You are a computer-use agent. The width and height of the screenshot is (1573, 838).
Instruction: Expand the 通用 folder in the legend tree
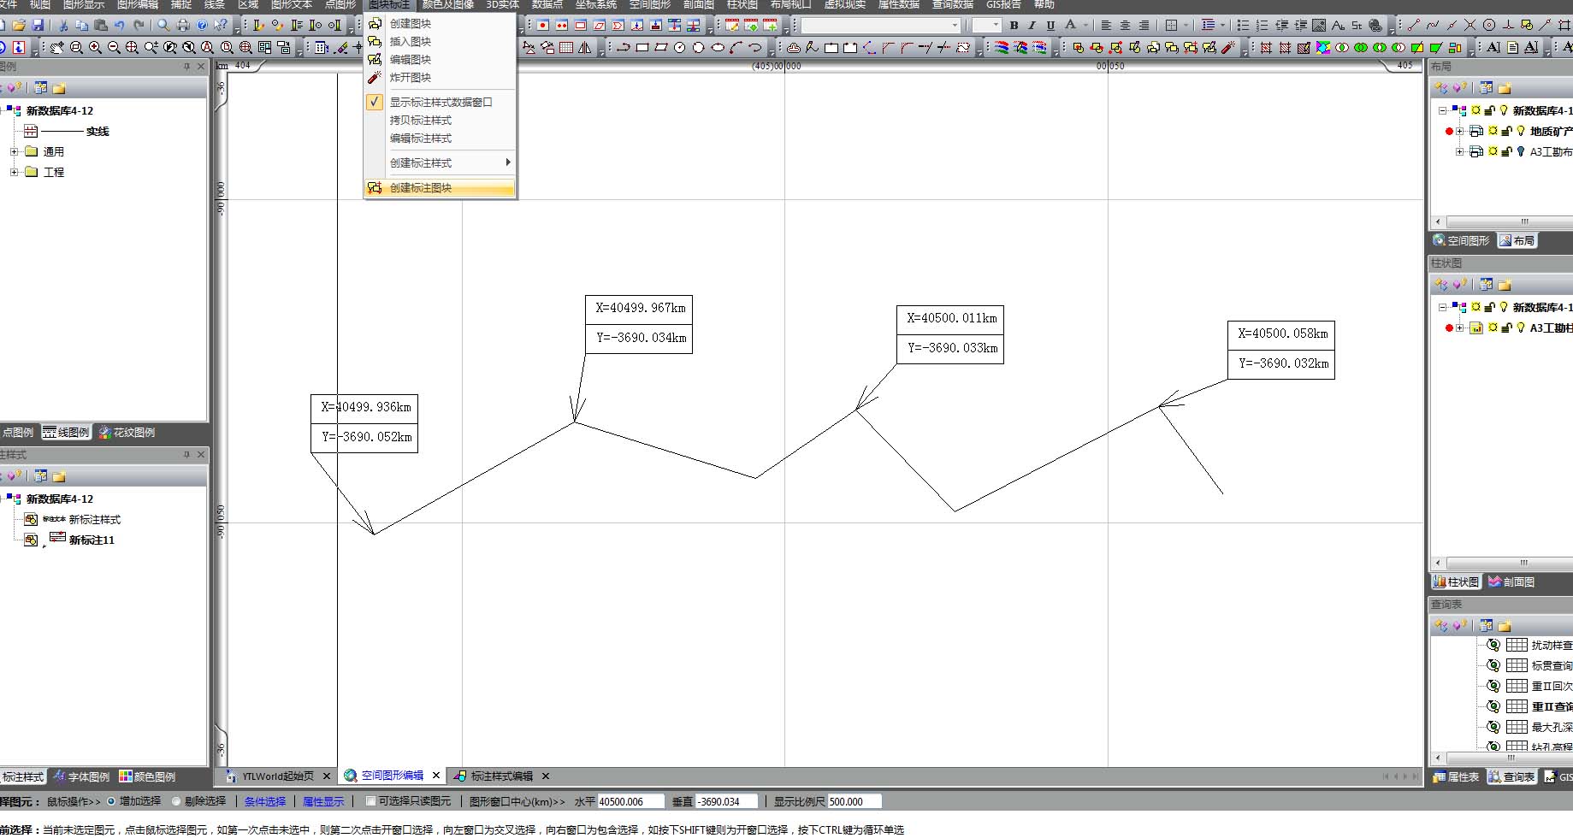click(14, 151)
